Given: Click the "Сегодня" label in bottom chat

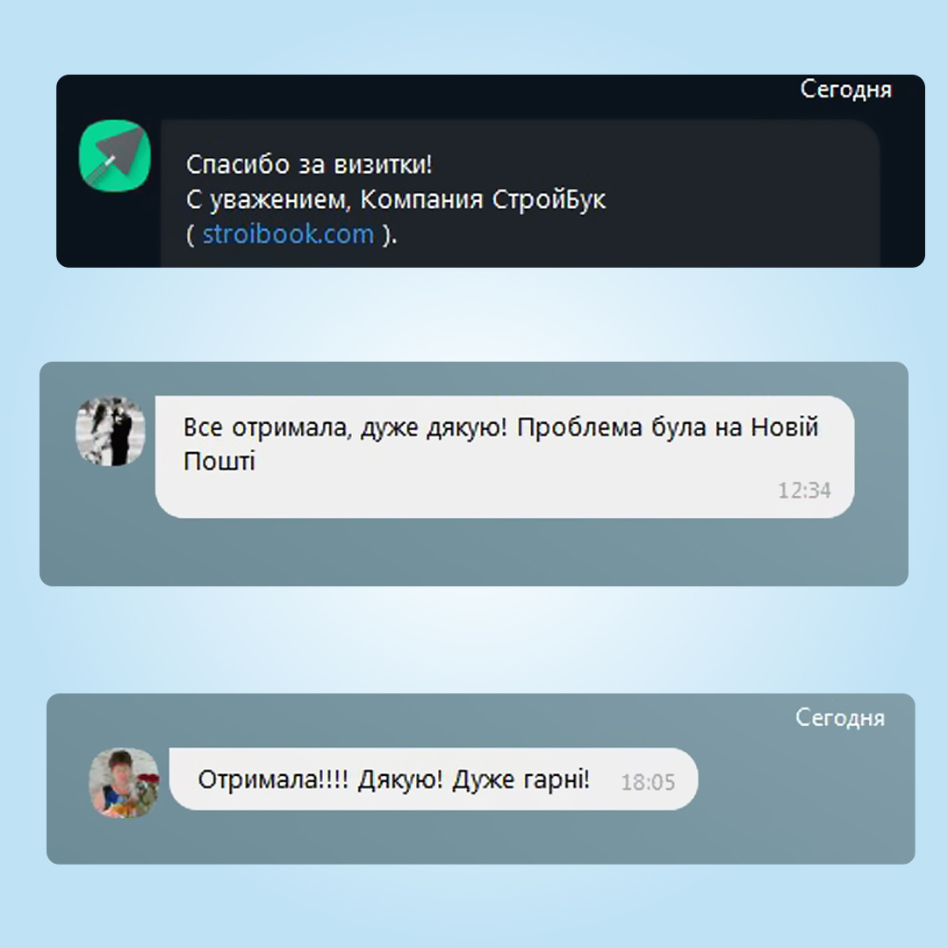Looking at the screenshot, I should [840, 718].
